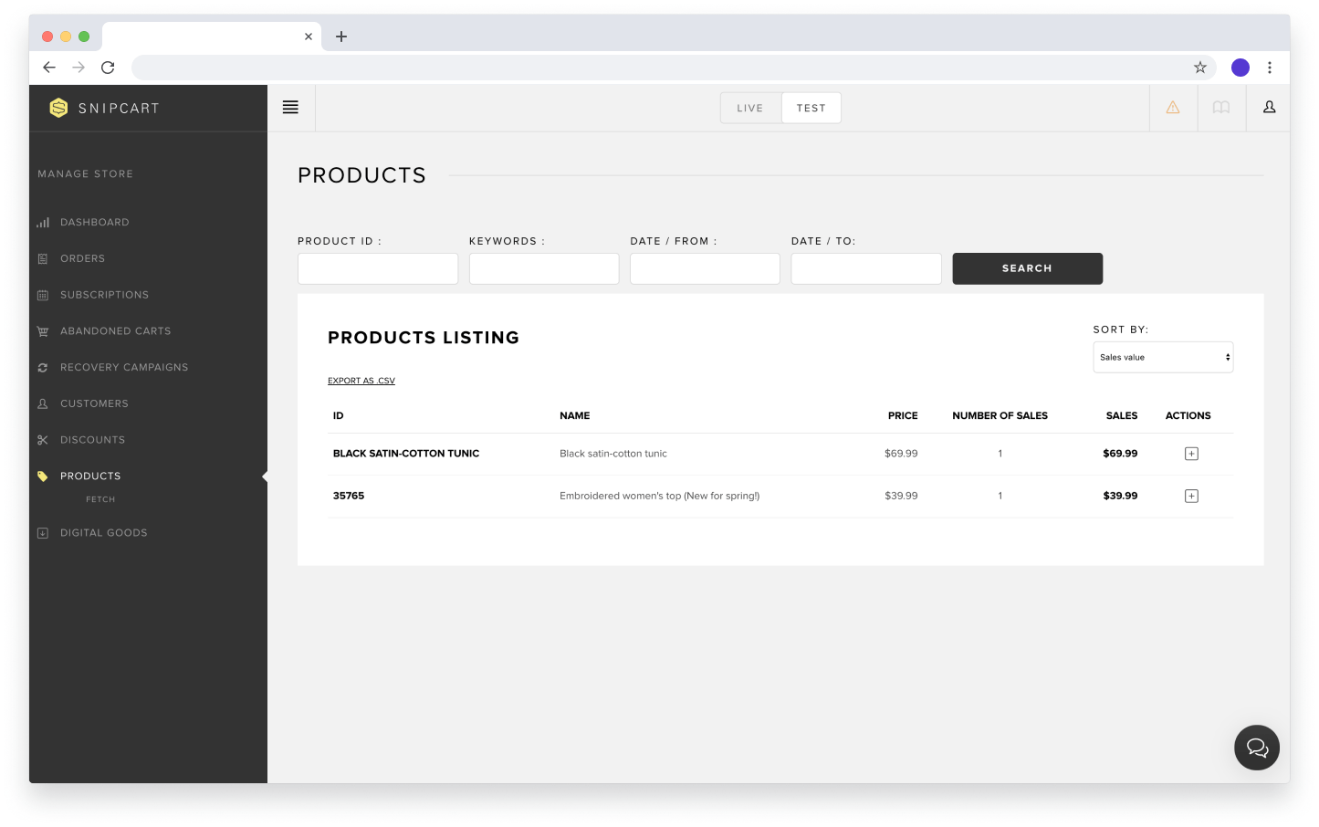Click the Search button
The width and height of the screenshot is (1319, 827).
pyautogui.click(x=1027, y=268)
